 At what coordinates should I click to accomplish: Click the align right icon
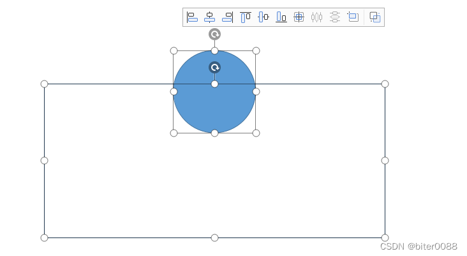tap(228, 17)
